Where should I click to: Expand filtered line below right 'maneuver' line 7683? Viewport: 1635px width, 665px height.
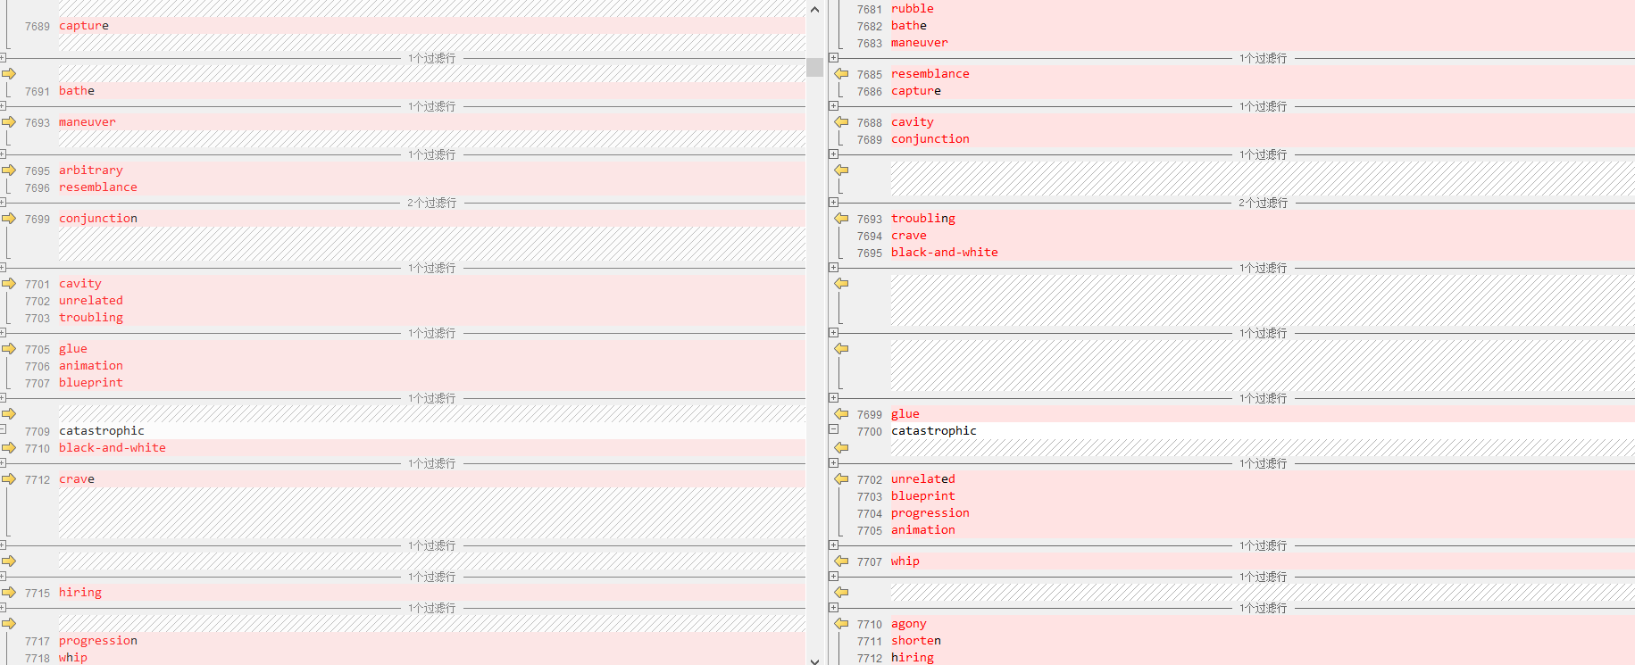[x=833, y=58]
